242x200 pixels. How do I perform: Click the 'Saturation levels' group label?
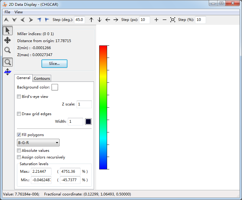(x=34, y=164)
